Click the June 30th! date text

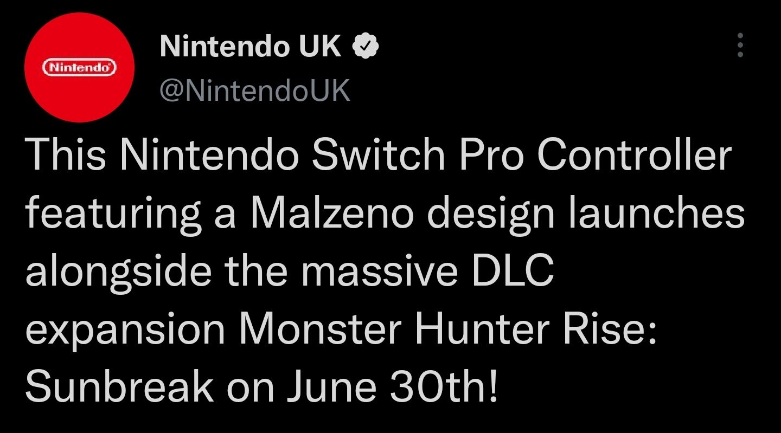tap(389, 385)
